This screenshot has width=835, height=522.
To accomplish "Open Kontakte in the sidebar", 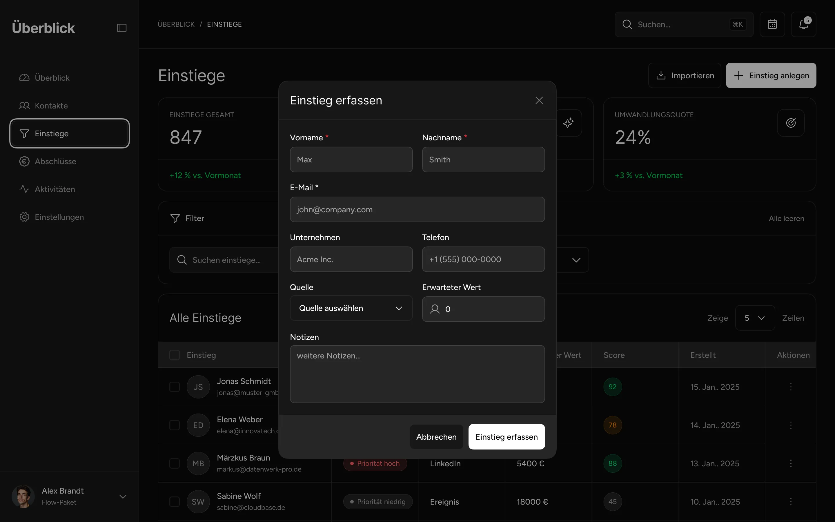I will 69,106.
